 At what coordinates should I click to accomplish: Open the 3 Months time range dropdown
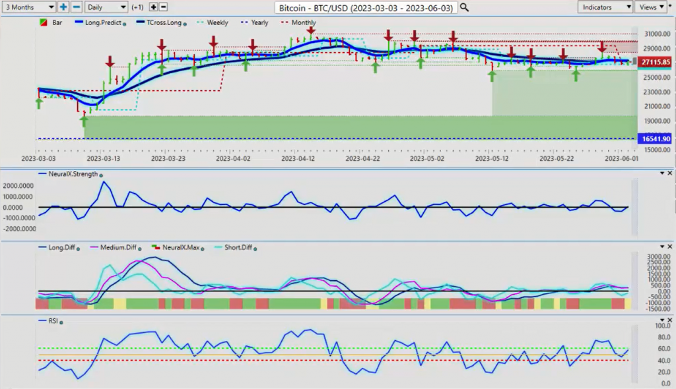(x=29, y=7)
